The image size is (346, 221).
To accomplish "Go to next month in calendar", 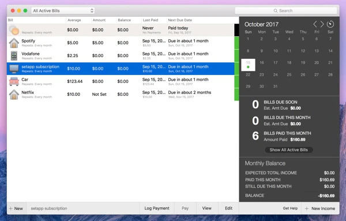I will (322, 24).
